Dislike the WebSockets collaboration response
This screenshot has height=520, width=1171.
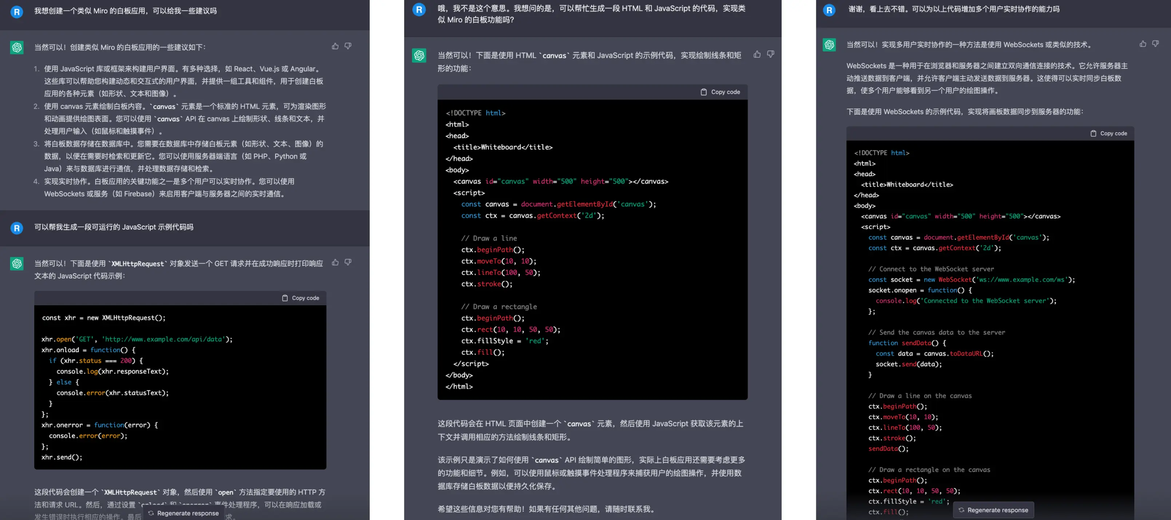point(1156,44)
